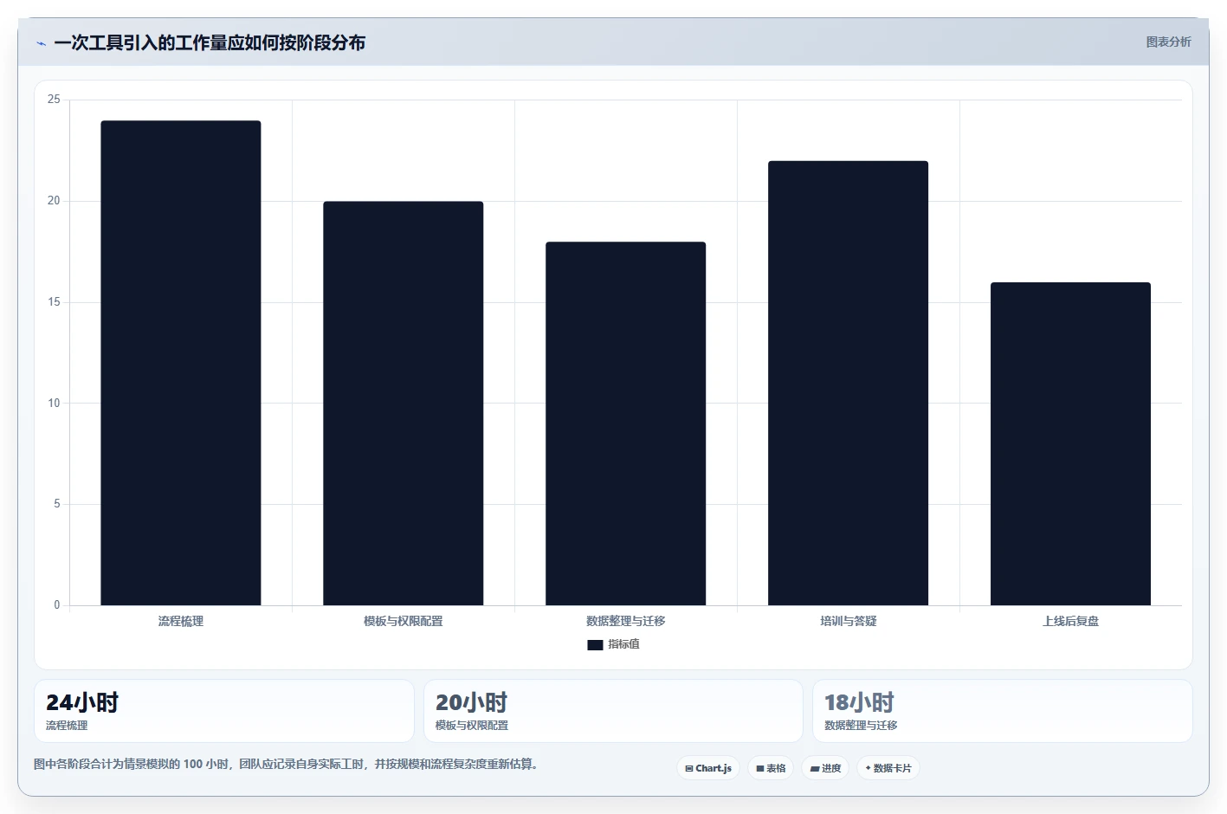This screenshot has width=1227, height=814.
Task: Open the 18小时 数据整理与迁移 stat card
Action: [1003, 711]
